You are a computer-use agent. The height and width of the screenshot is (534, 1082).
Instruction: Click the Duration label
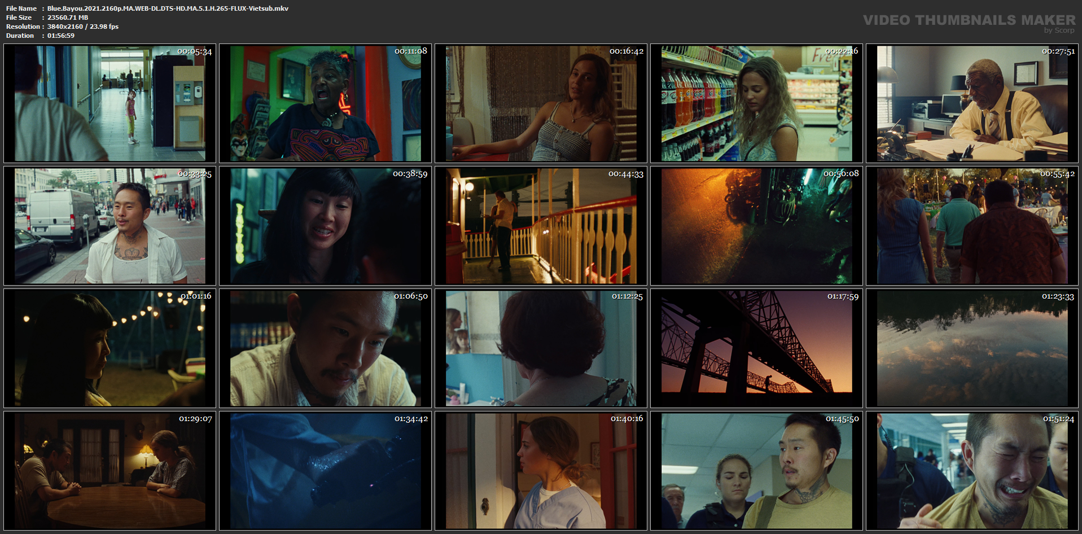point(20,36)
